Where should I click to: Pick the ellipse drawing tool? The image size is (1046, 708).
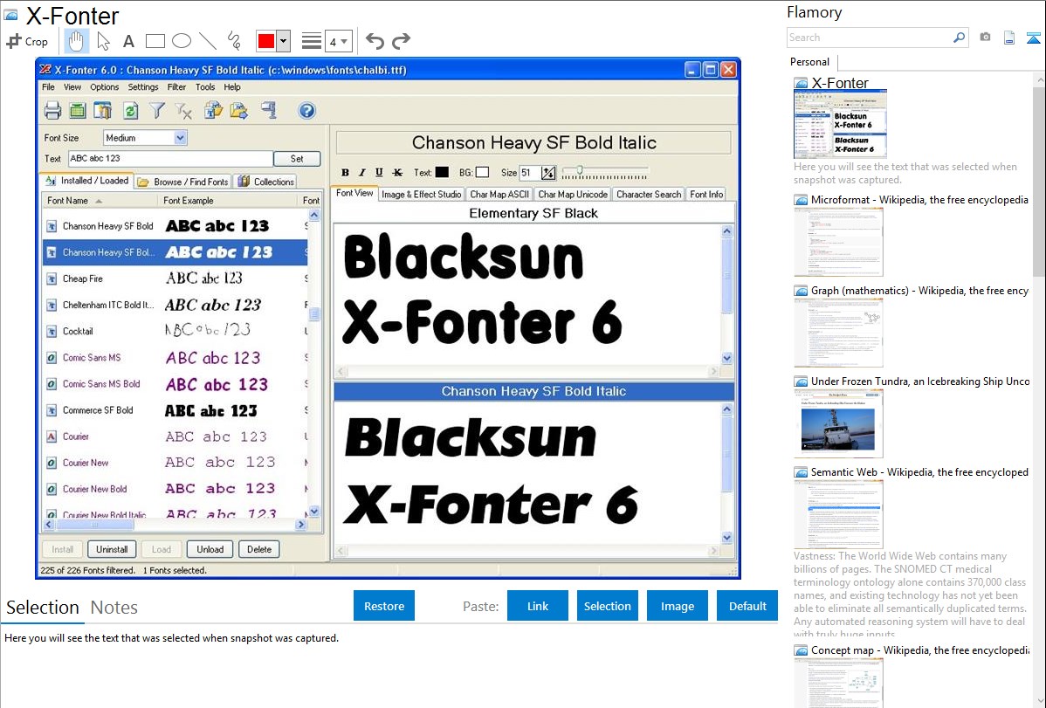tap(182, 41)
